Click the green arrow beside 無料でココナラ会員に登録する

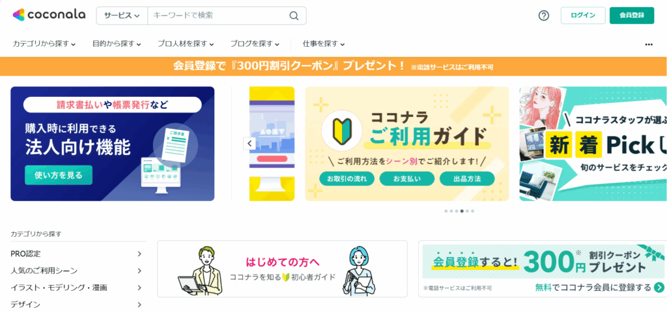(659, 288)
